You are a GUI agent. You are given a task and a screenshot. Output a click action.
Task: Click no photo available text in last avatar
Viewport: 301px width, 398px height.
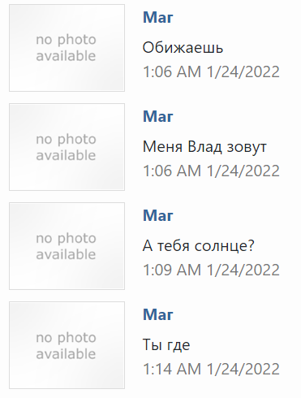click(66, 345)
